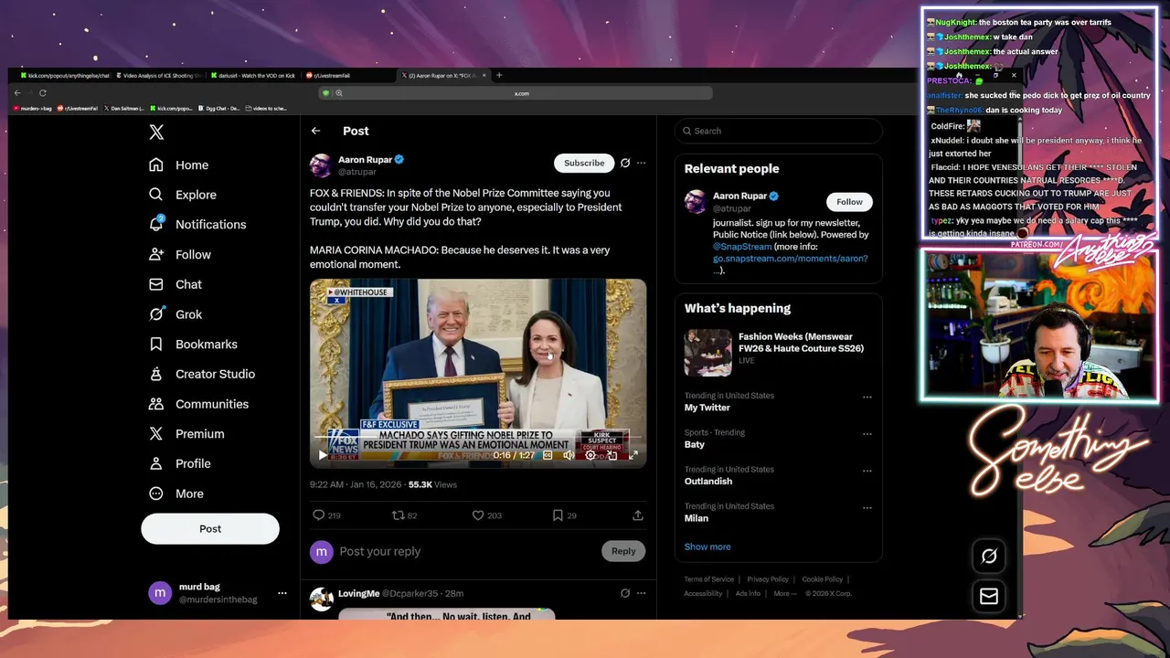Screen dimensions: 1170x658
Task: Open the My Twitter trend
Action: [x=707, y=408]
